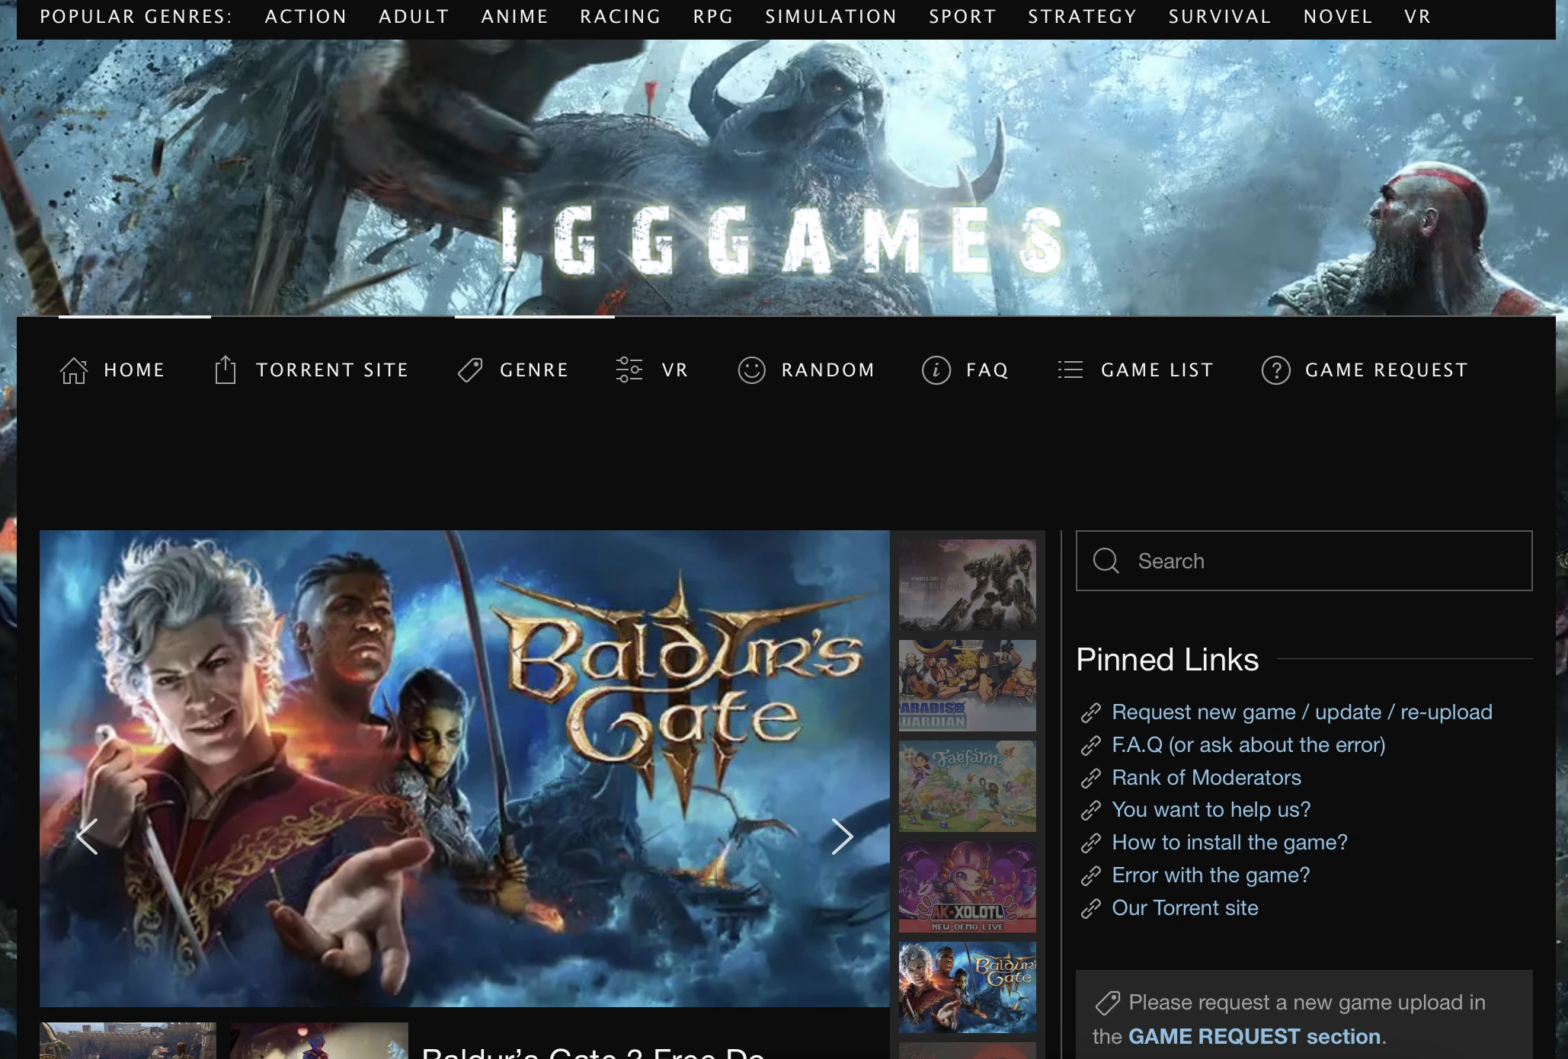Screen dimensions: 1568x1059
Task: Select the RPG genre in the top bar
Action: click(x=713, y=16)
